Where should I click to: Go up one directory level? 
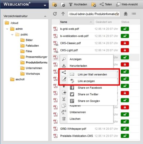pos(63,14)
